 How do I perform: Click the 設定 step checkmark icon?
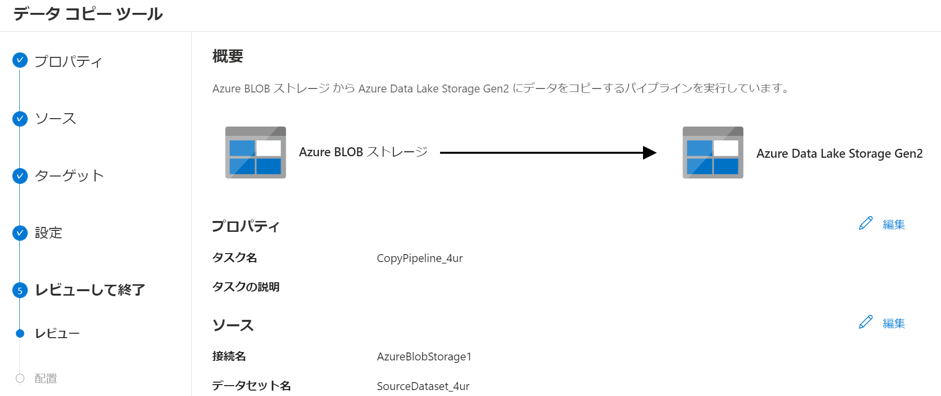[20, 233]
